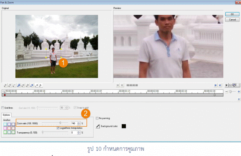
Task: Play the pan and zoom preview
Action: 227,85
